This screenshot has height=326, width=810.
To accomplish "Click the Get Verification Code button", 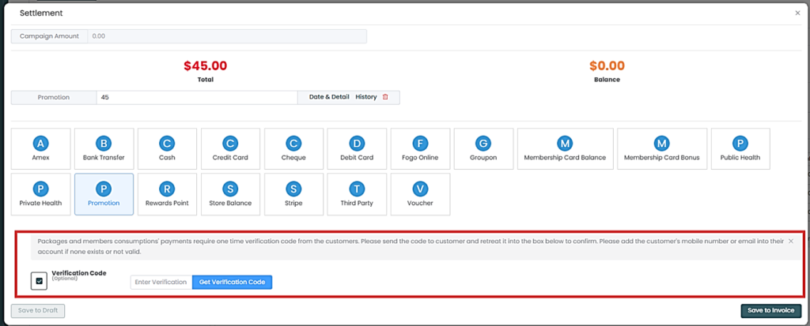I will point(232,282).
